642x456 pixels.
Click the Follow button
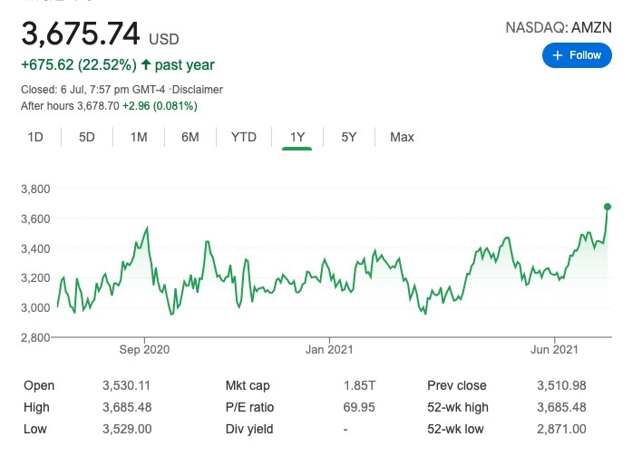(x=577, y=55)
